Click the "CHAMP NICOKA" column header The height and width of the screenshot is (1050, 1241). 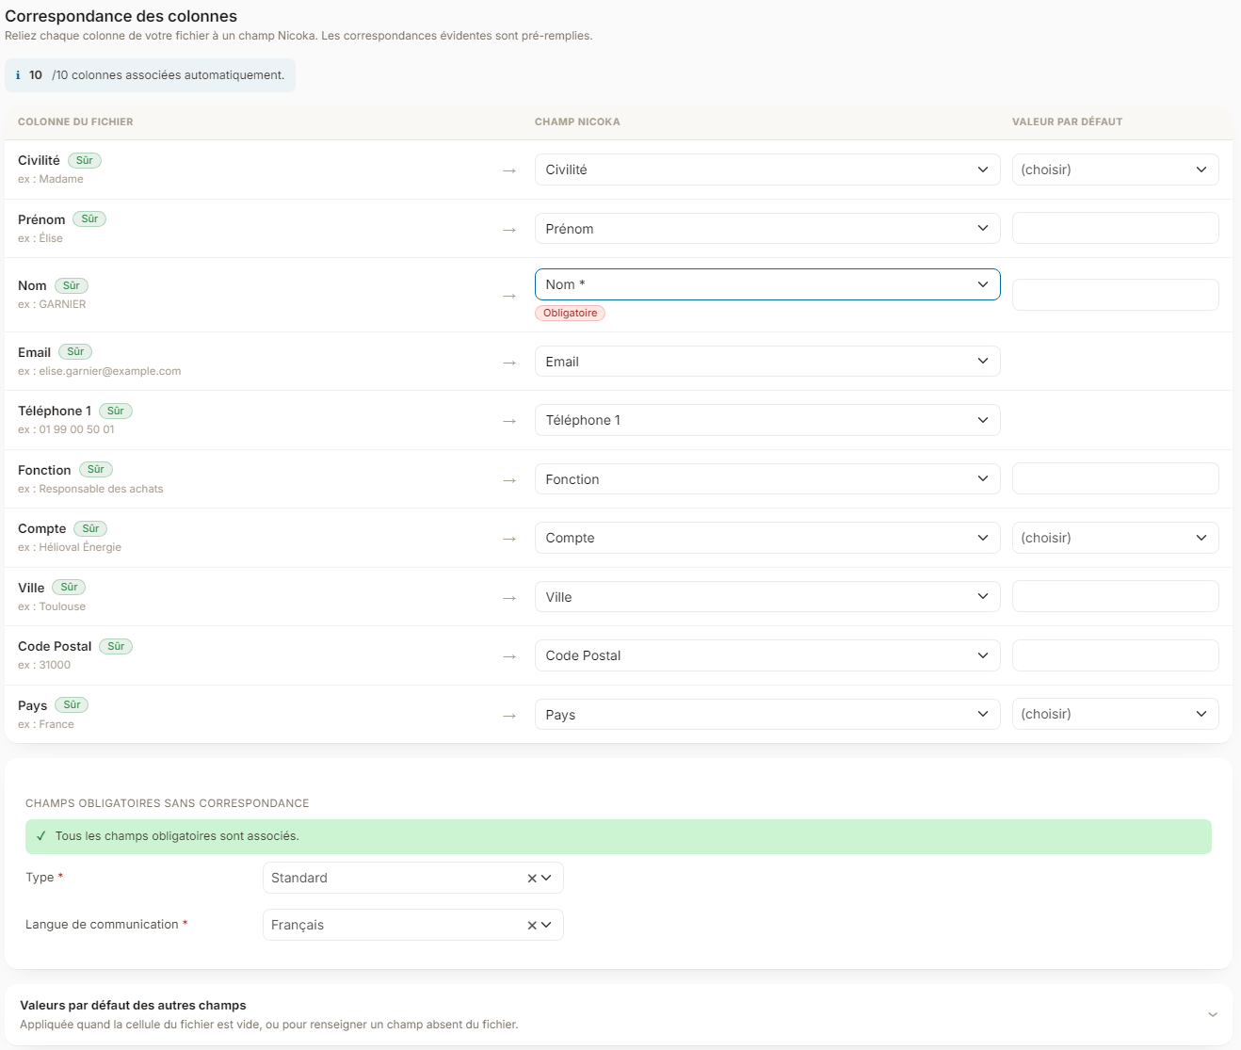577,121
